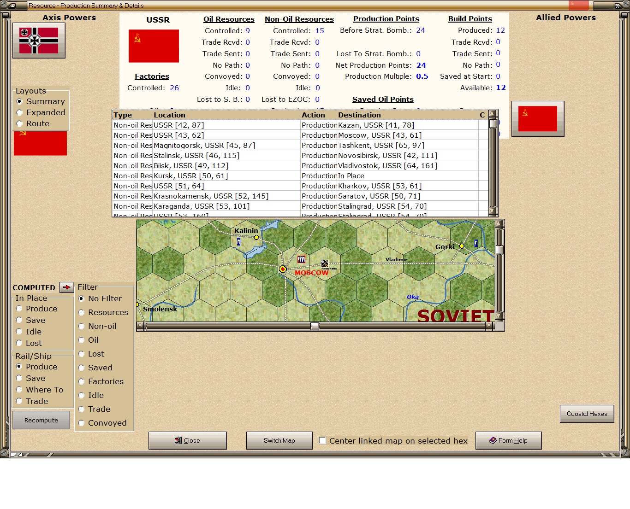This screenshot has width=630, height=509.
Task: Select the USSR flag button under Allied Powers
Action: pos(538,118)
